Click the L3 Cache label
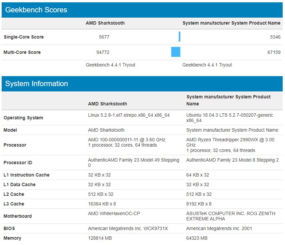285x245 pixels. [14, 204]
